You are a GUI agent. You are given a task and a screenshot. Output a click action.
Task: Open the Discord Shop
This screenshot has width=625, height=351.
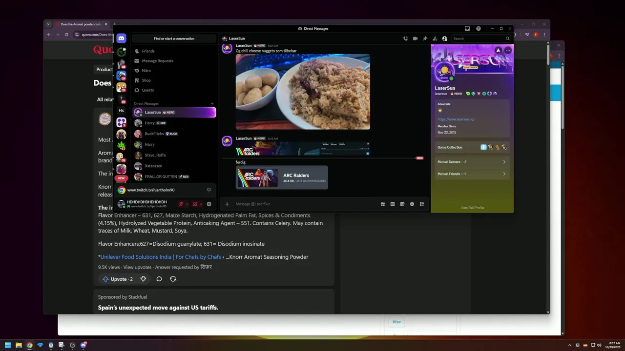[173, 80]
